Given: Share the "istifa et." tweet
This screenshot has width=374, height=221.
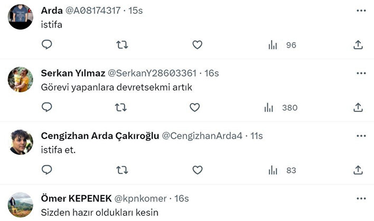Looking at the screenshot, I should (358, 170).
